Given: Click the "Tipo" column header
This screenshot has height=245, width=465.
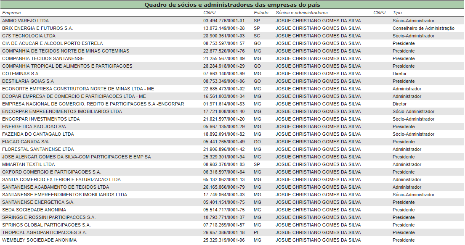Looking at the screenshot, I should (x=397, y=13).
